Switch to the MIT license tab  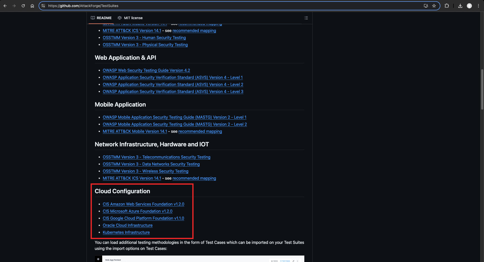coord(130,18)
